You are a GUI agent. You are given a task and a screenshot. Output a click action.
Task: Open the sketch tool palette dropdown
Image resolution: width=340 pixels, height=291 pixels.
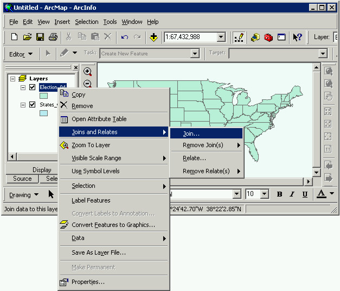pos(75,53)
